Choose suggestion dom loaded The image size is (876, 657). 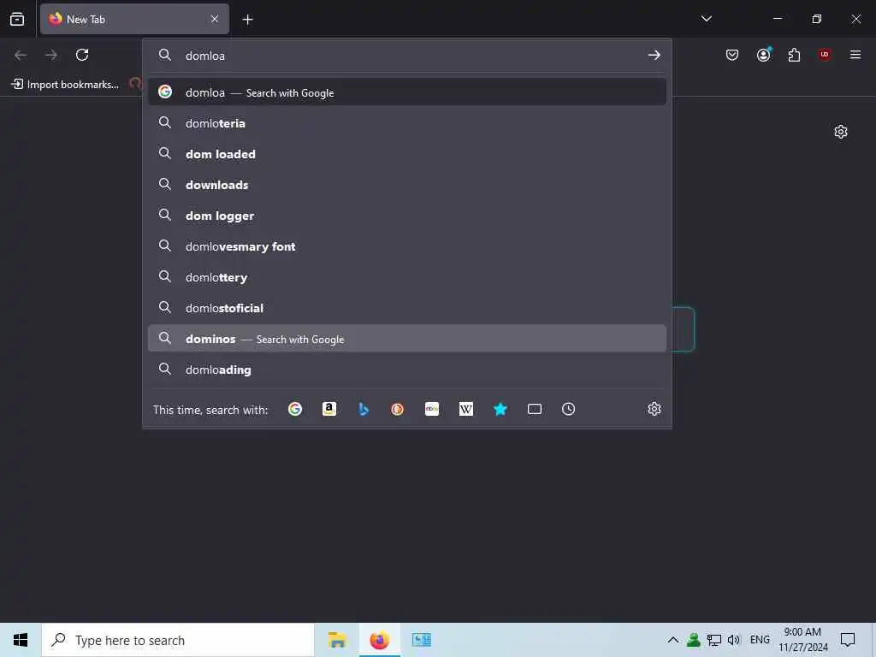pos(406,154)
